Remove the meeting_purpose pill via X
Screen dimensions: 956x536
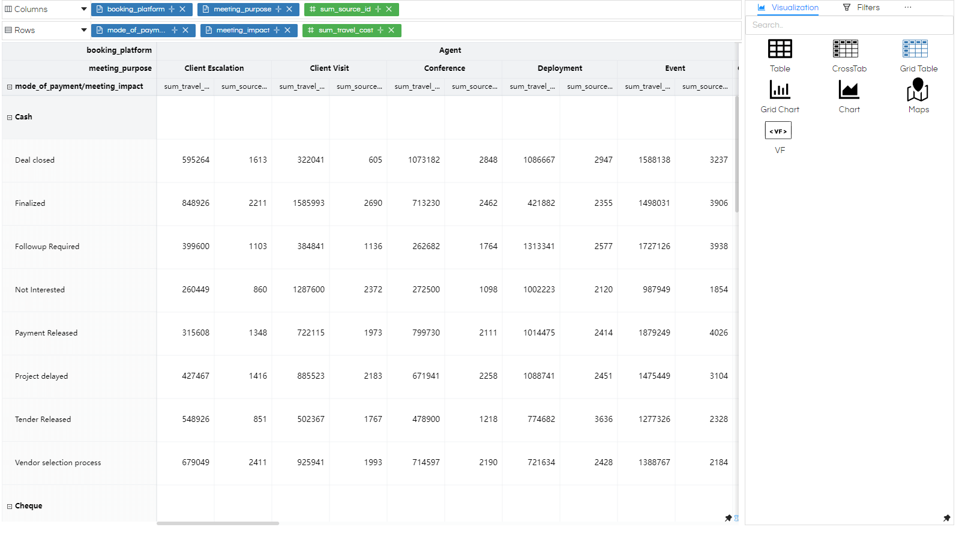point(289,10)
